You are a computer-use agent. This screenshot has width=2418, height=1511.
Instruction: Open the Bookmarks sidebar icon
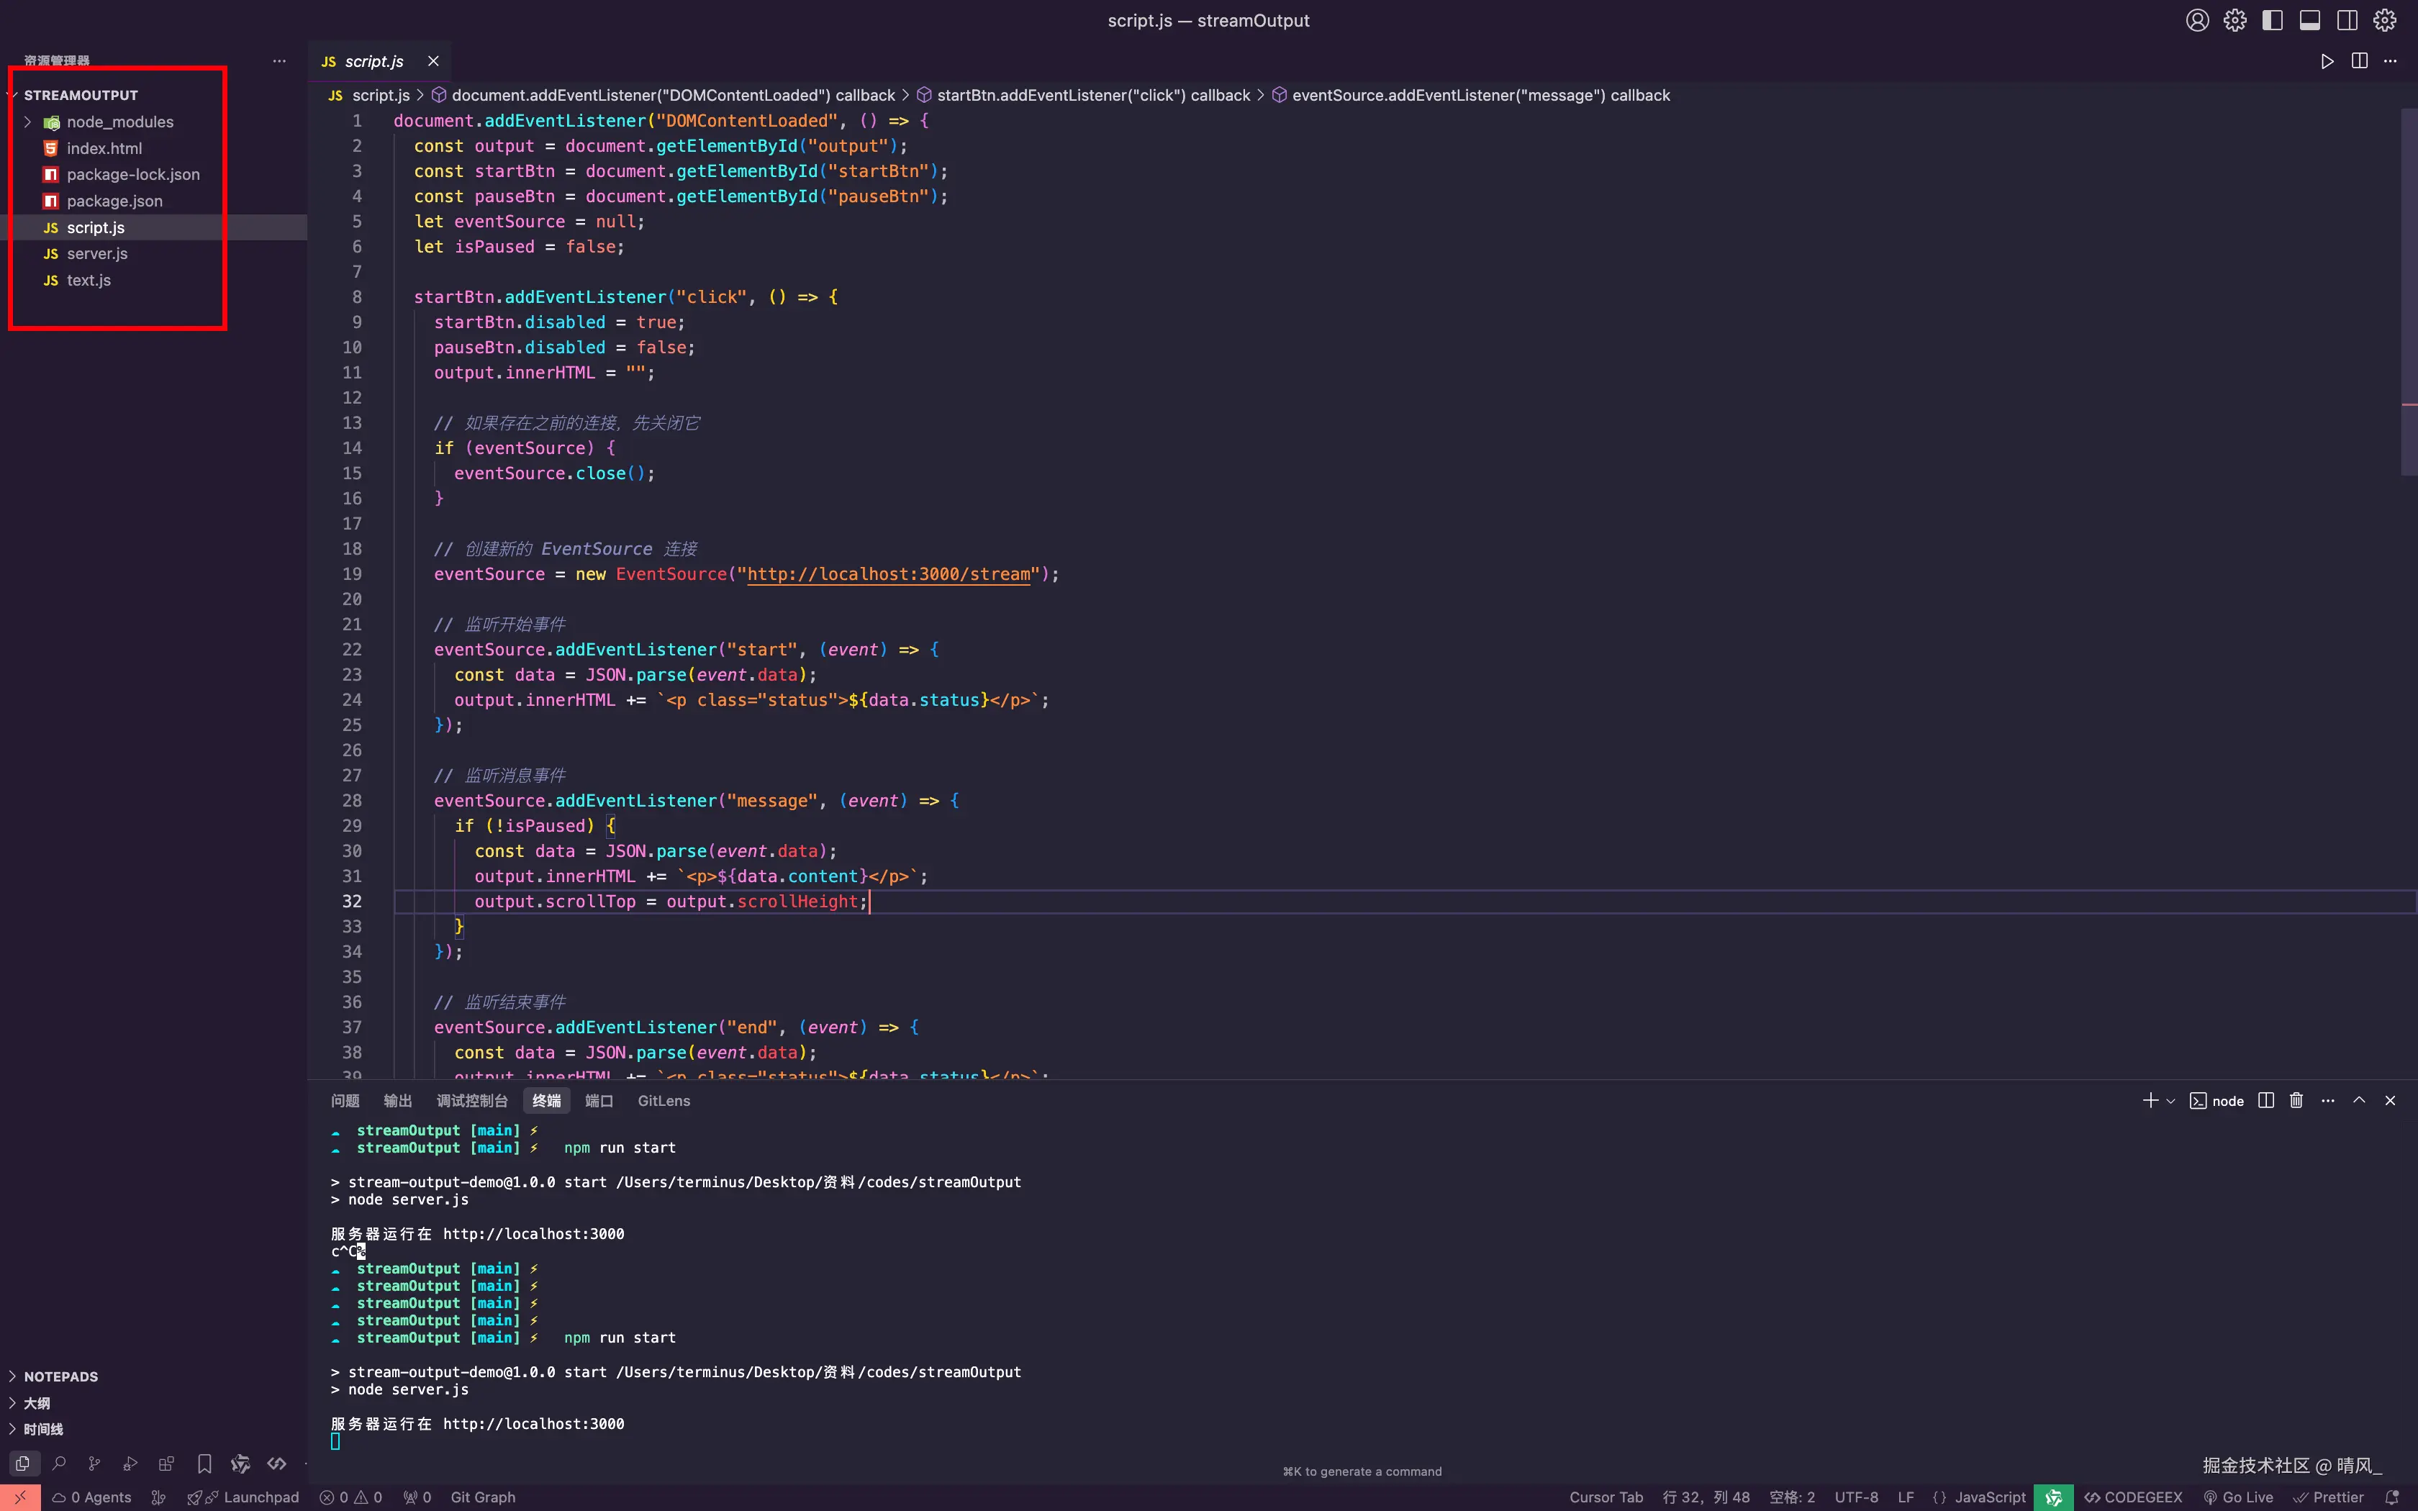(204, 1464)
